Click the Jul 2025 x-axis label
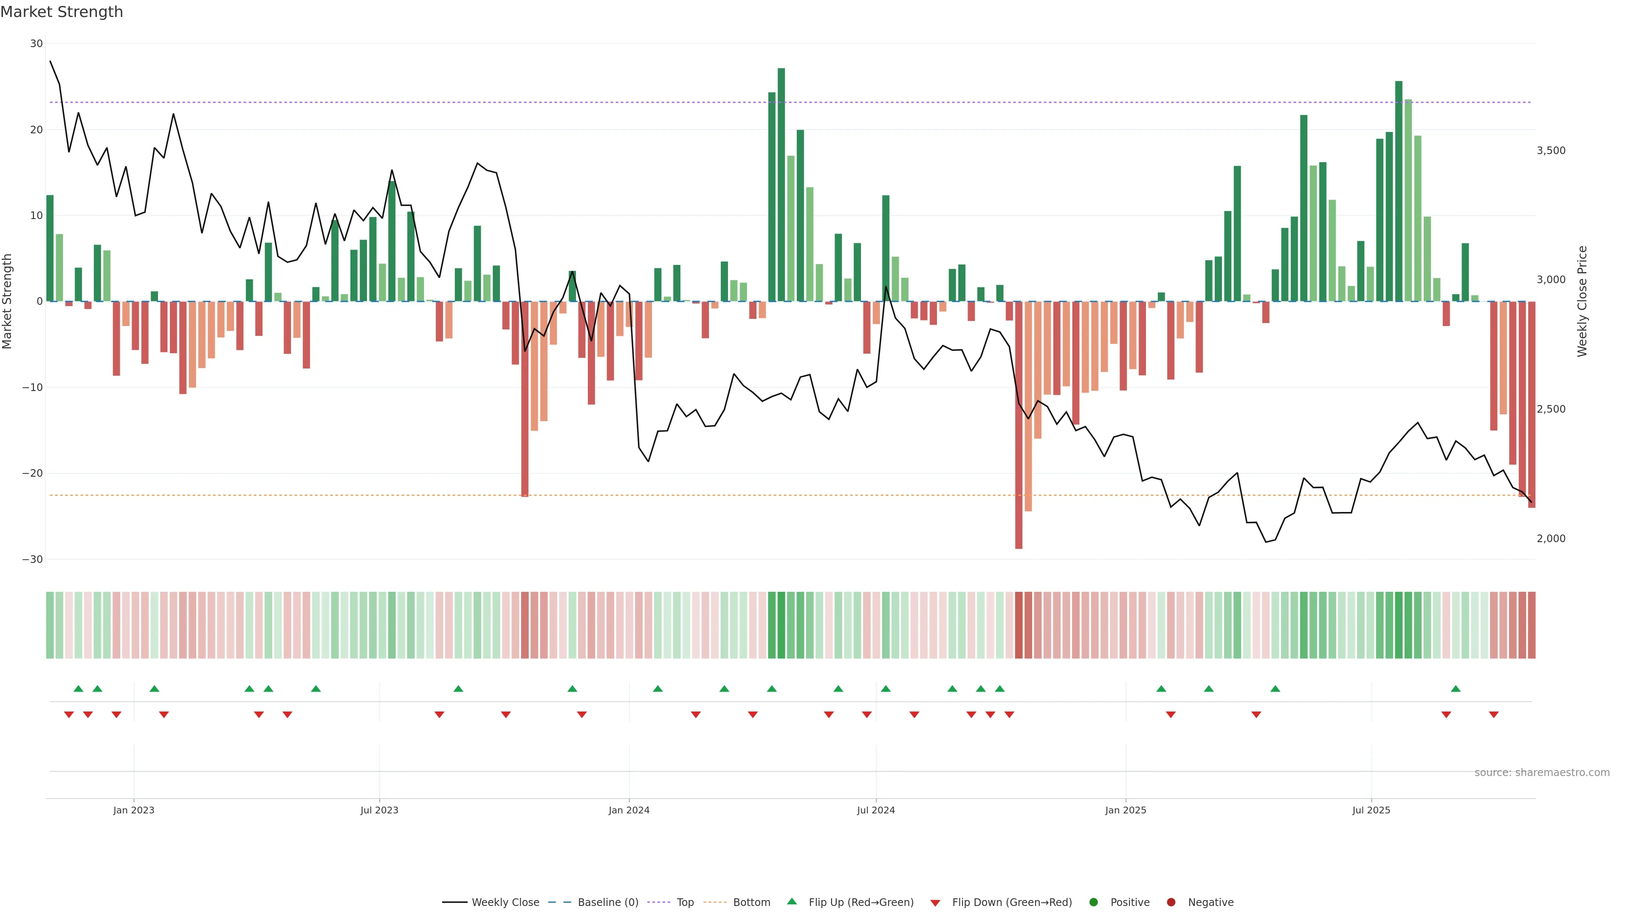Screen dimensions: 1631x917 [x=1371, y=810]
